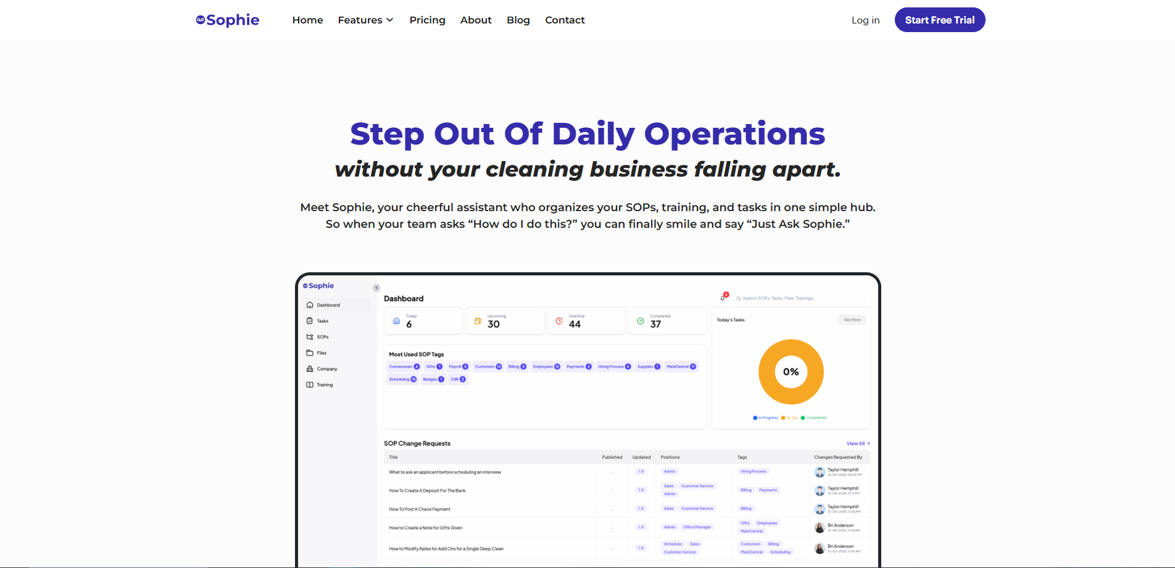The height and width of the screenshot is (568, 1175).
Task: Expand the Features dropdown menu
Action: point(365,20)
